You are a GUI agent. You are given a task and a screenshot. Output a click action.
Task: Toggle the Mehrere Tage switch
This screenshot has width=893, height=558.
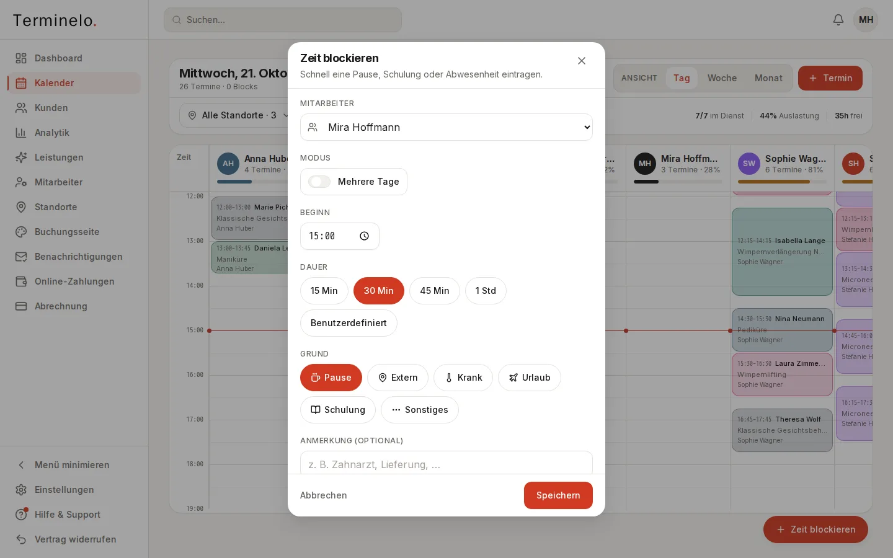point(319,182)
